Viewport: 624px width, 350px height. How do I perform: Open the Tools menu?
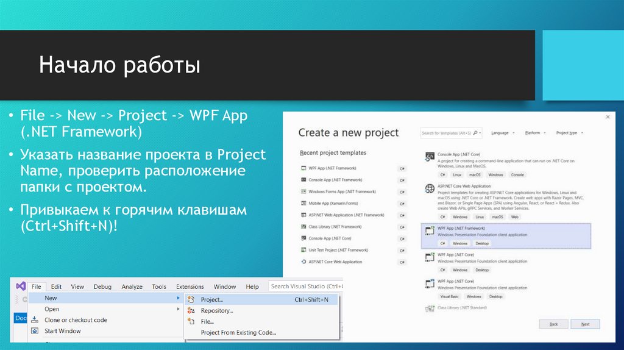pyautogui.click(x=159, y=287)
